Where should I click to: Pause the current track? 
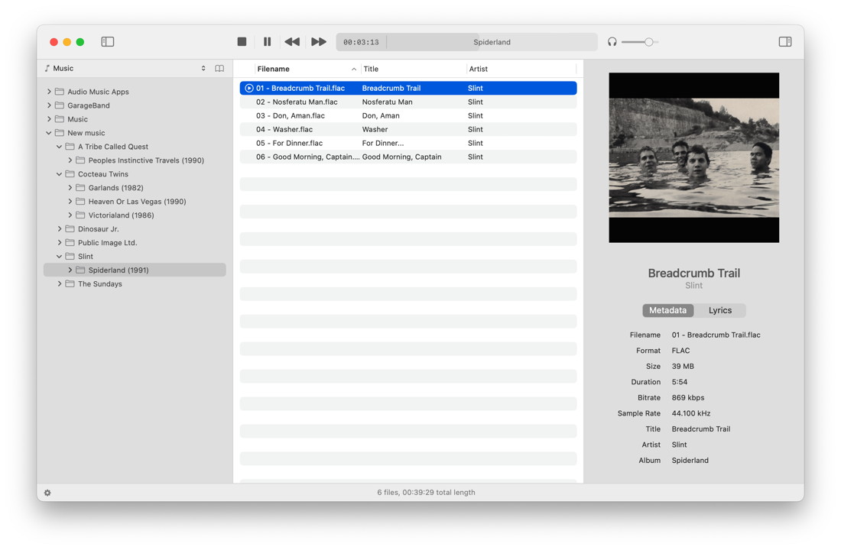[x=267, y=42]
